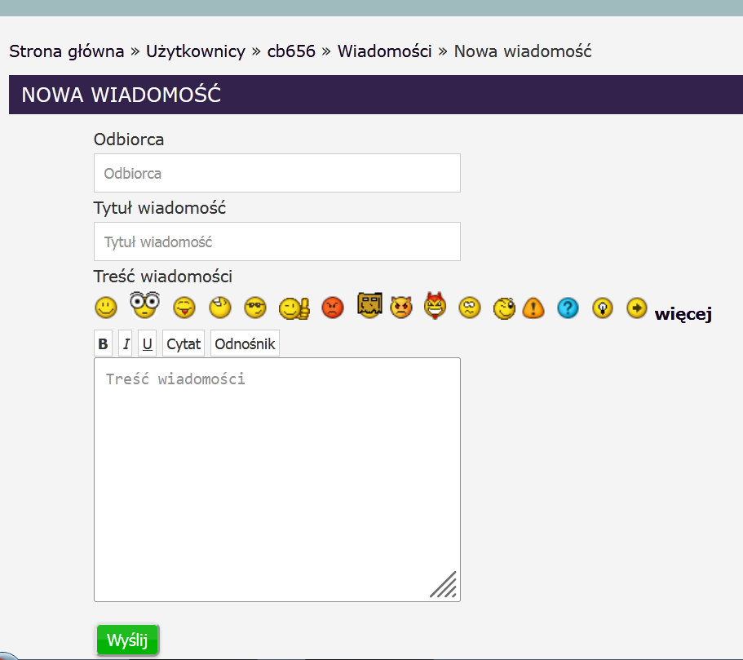Open Strona główna breadcrumb link
The height and width of the screenshot is (660, 743).
point(66,51)
